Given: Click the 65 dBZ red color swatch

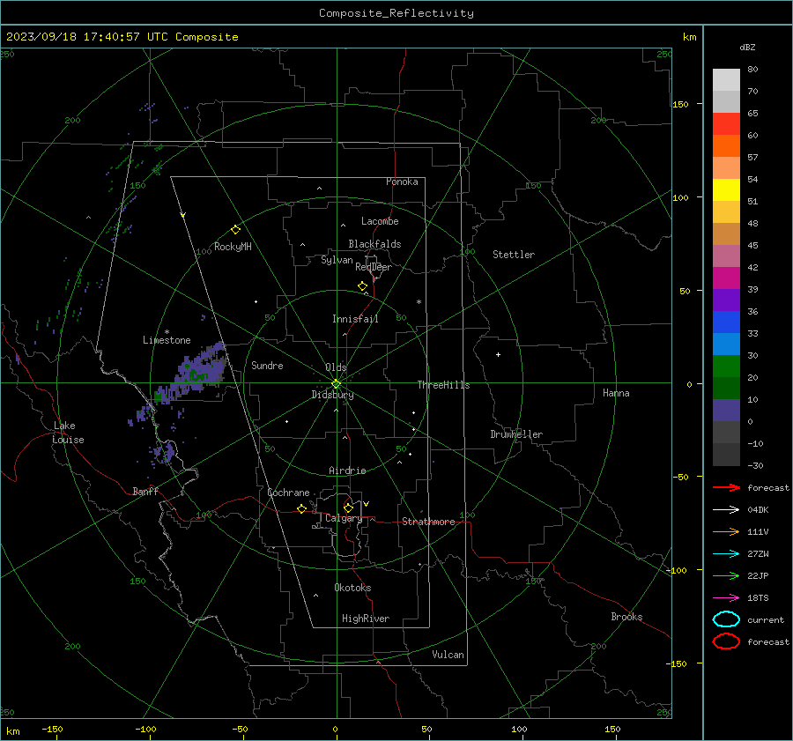Looking at the screenshot, I should [x=726, y=123].
